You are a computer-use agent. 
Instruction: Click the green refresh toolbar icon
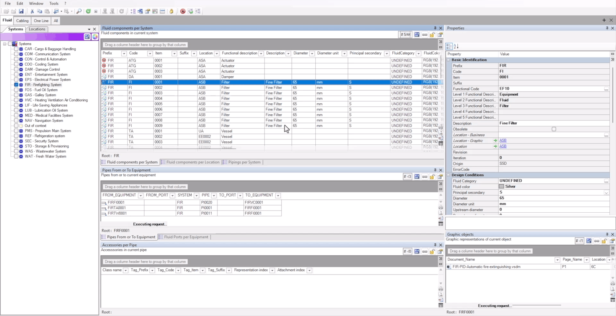[88, 12]
